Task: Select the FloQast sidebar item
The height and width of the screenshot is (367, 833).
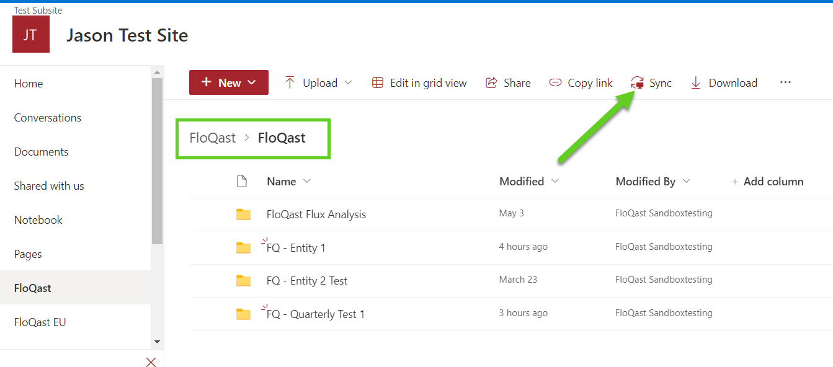Action: point(75,288)
